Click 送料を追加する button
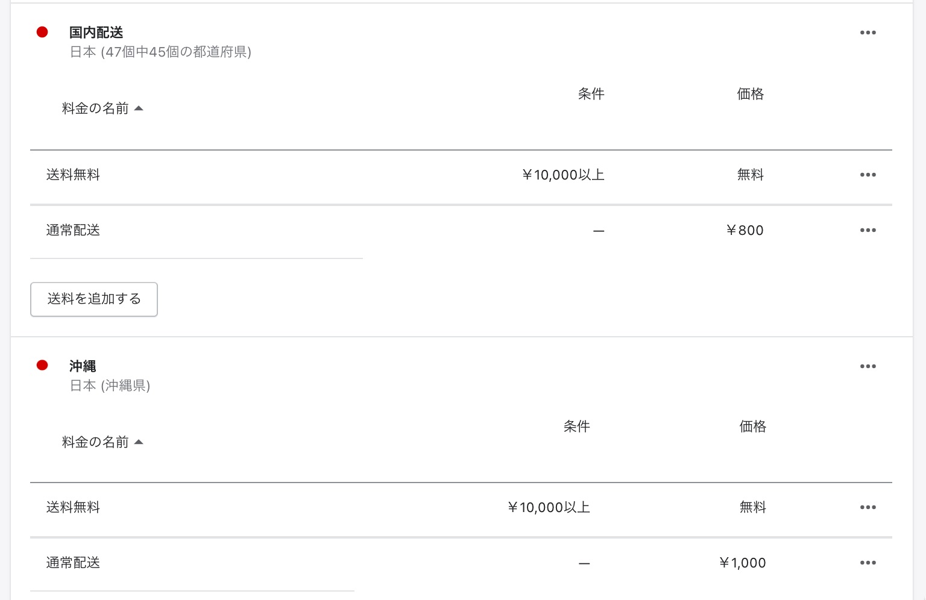Viewport: 926px width, 600px height. coord(94,299)
